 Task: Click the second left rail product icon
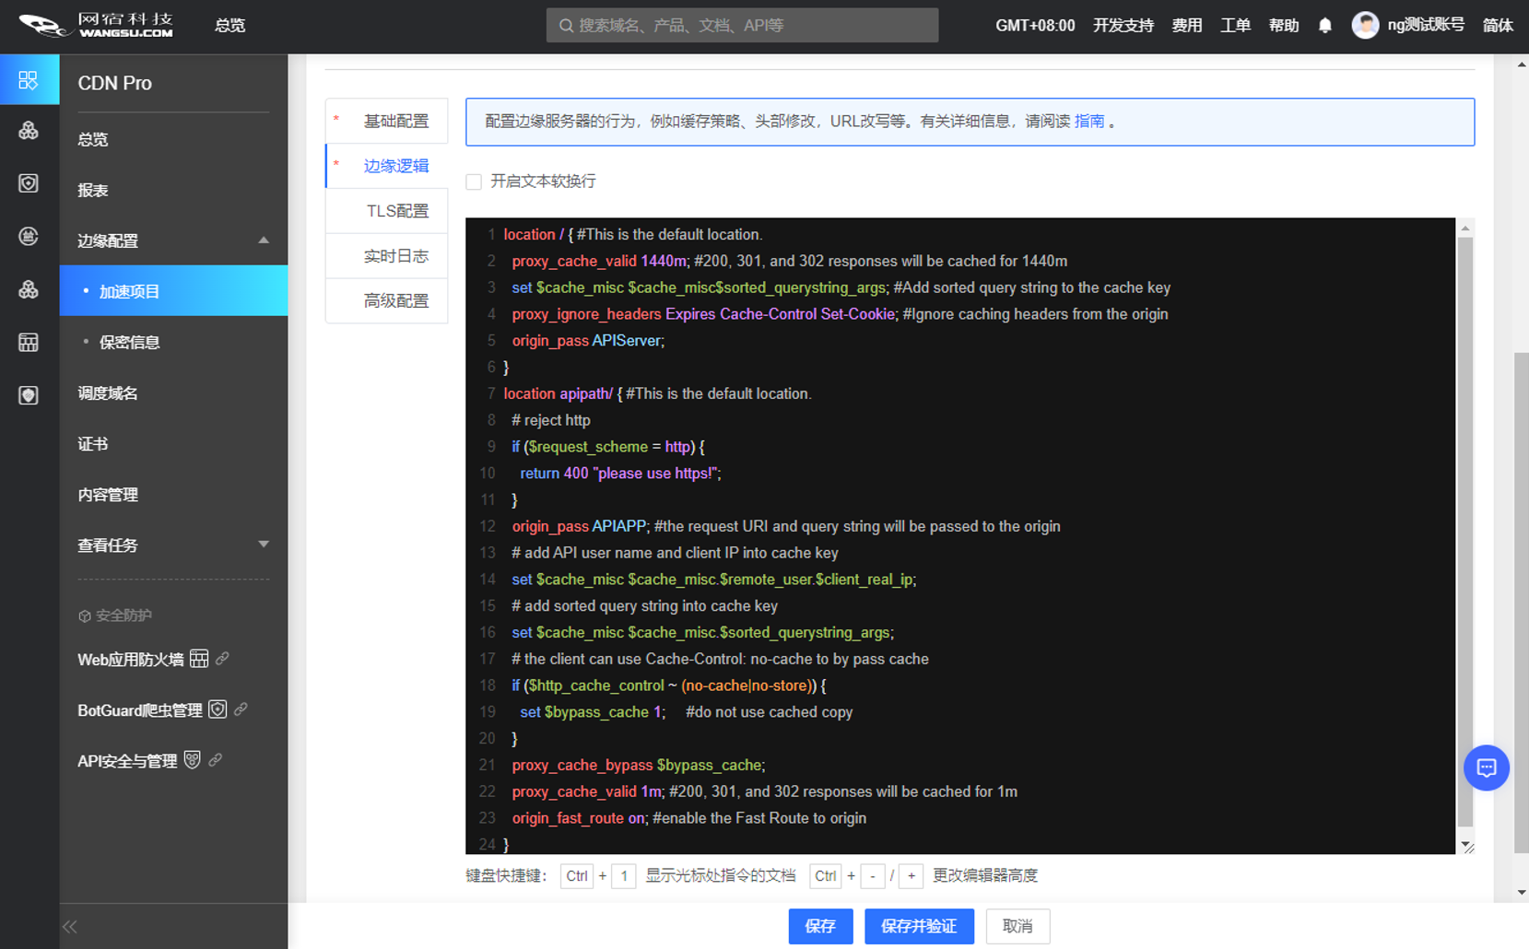point(29,130)
